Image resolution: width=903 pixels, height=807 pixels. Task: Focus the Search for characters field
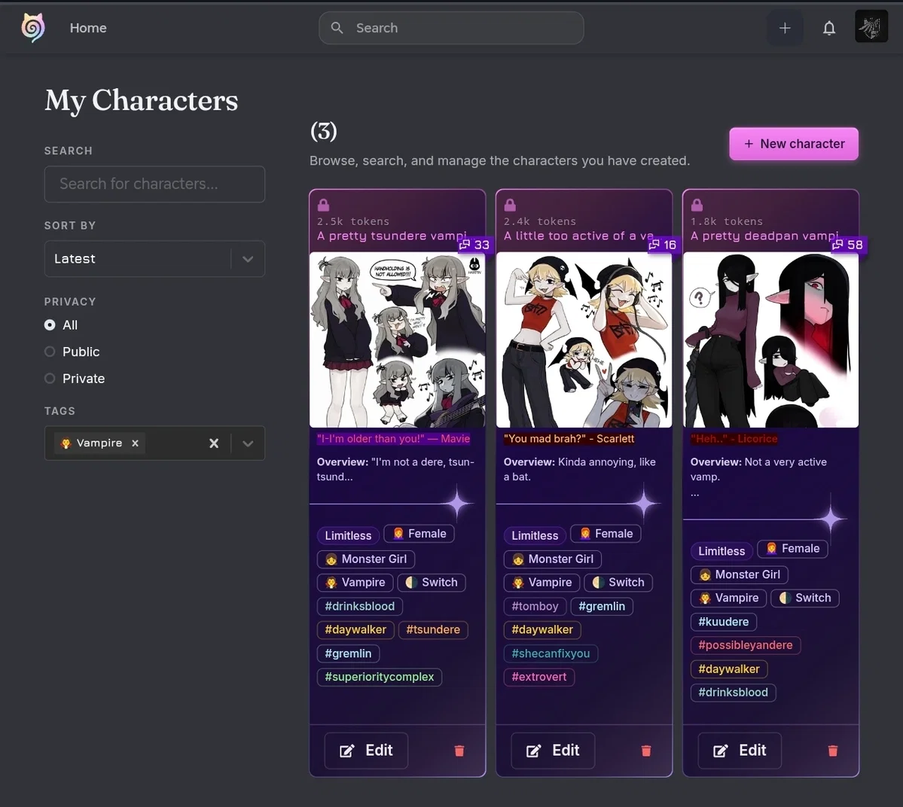click(154, 184)
